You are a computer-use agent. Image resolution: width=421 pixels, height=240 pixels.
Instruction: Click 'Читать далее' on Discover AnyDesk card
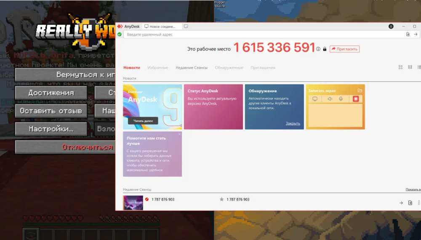click(143, 121)
